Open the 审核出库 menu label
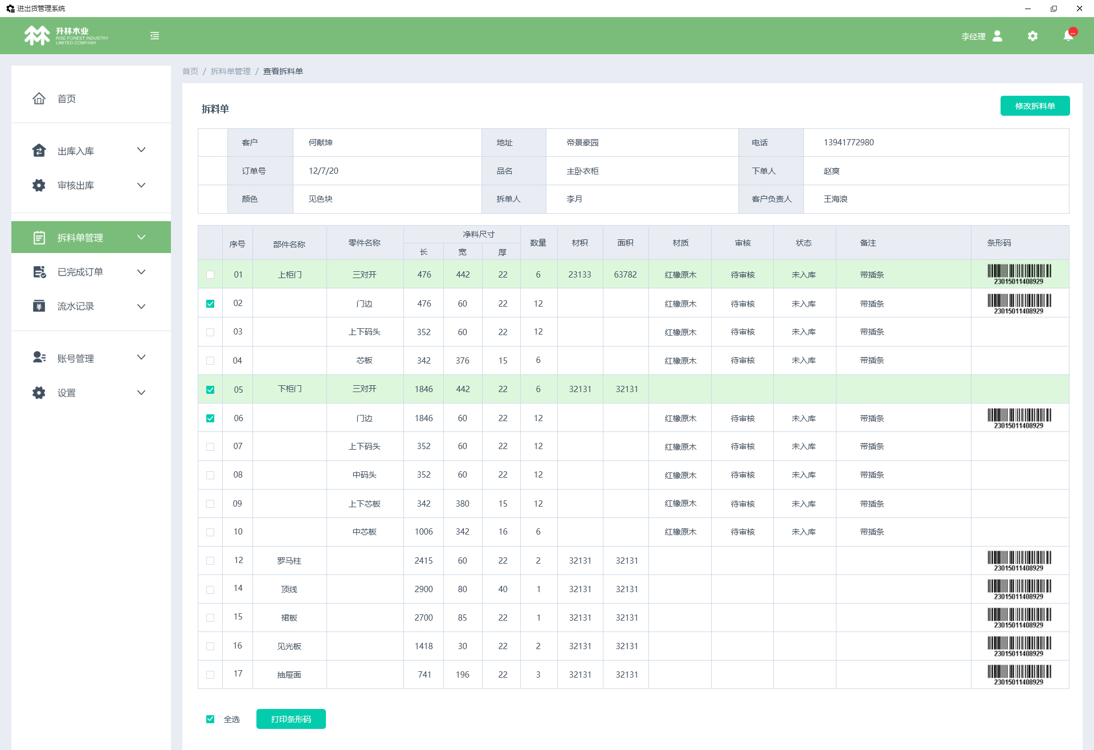The image size is (1094, 750). click(x=76, y=185)
